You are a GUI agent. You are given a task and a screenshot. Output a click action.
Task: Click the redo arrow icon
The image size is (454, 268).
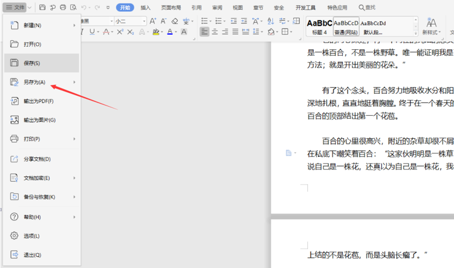[x=98, y=8]
